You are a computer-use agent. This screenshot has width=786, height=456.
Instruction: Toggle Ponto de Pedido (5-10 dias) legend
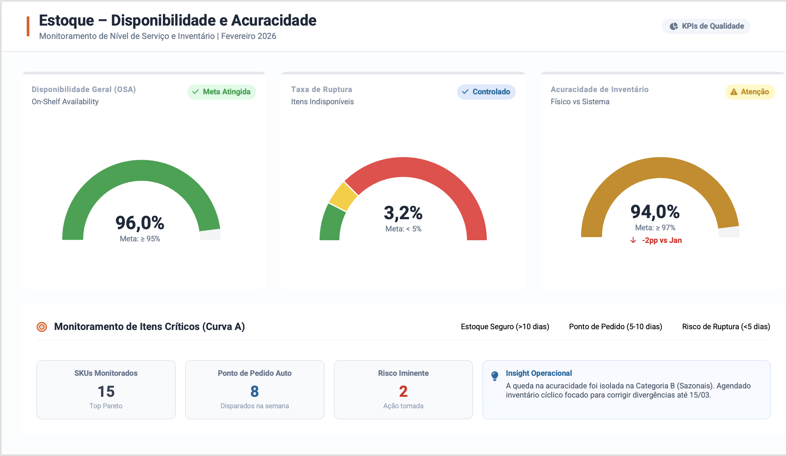[615, 327]
